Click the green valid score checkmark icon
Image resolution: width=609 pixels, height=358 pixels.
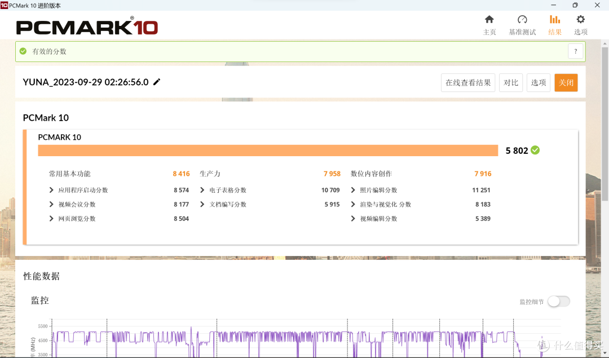pyautogui.click(x=23, y=51)
